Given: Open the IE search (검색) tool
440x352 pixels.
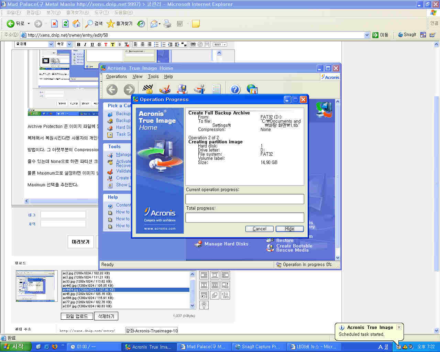Looking at the screenshot, I should 94,24.
